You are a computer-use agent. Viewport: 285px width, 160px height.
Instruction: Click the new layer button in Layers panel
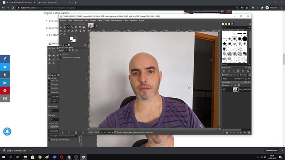point(224,132)
